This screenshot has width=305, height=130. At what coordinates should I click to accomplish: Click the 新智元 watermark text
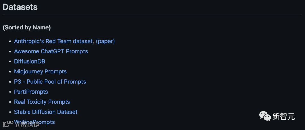[284, 116]
